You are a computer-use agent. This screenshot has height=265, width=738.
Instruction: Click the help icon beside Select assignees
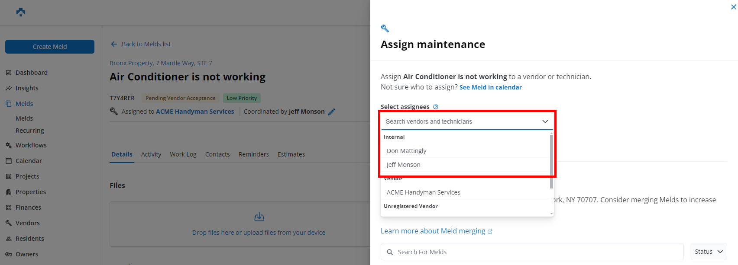[x=436, y=107]
